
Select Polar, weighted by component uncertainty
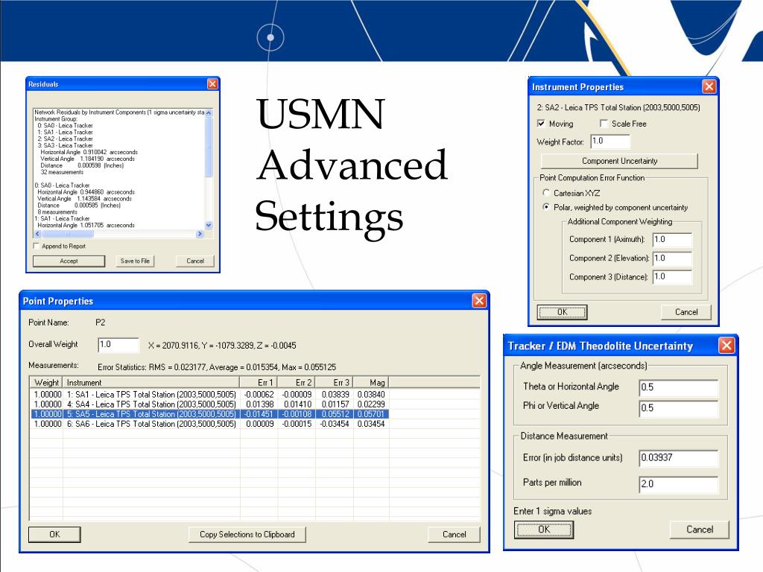pyautogui.click(x=546, y=207)
